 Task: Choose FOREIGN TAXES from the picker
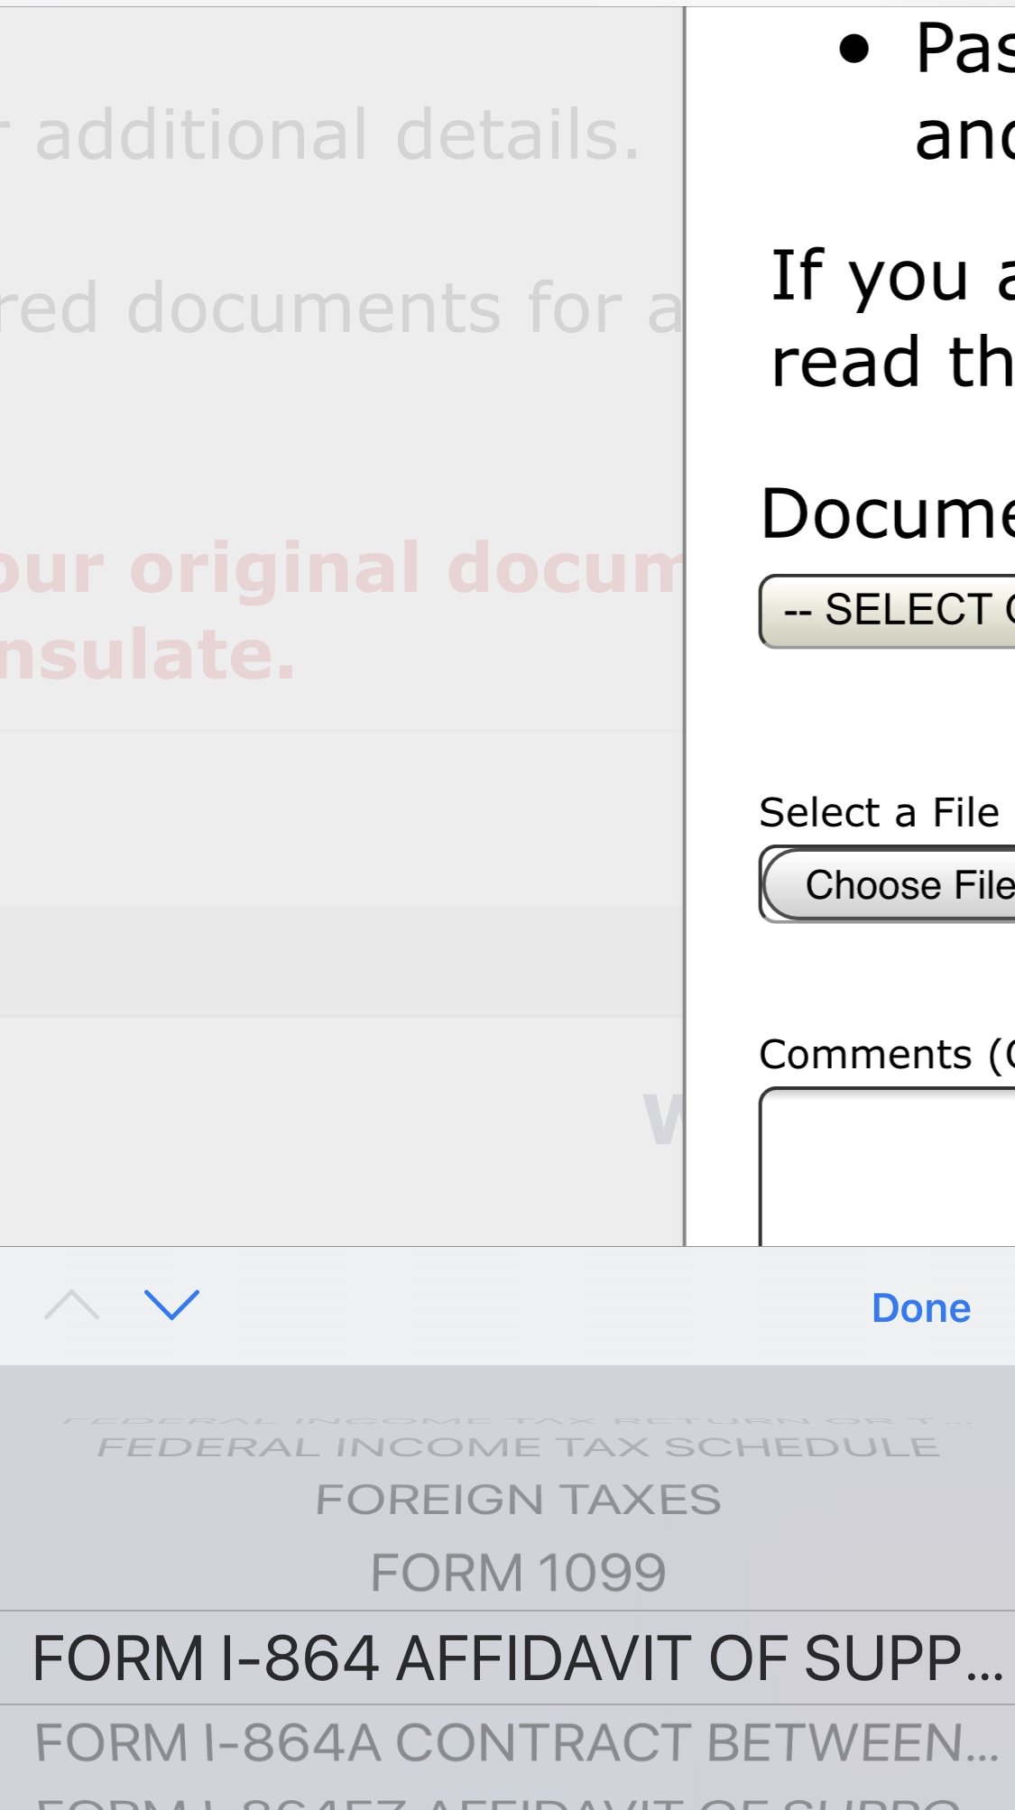point(518,1500)
